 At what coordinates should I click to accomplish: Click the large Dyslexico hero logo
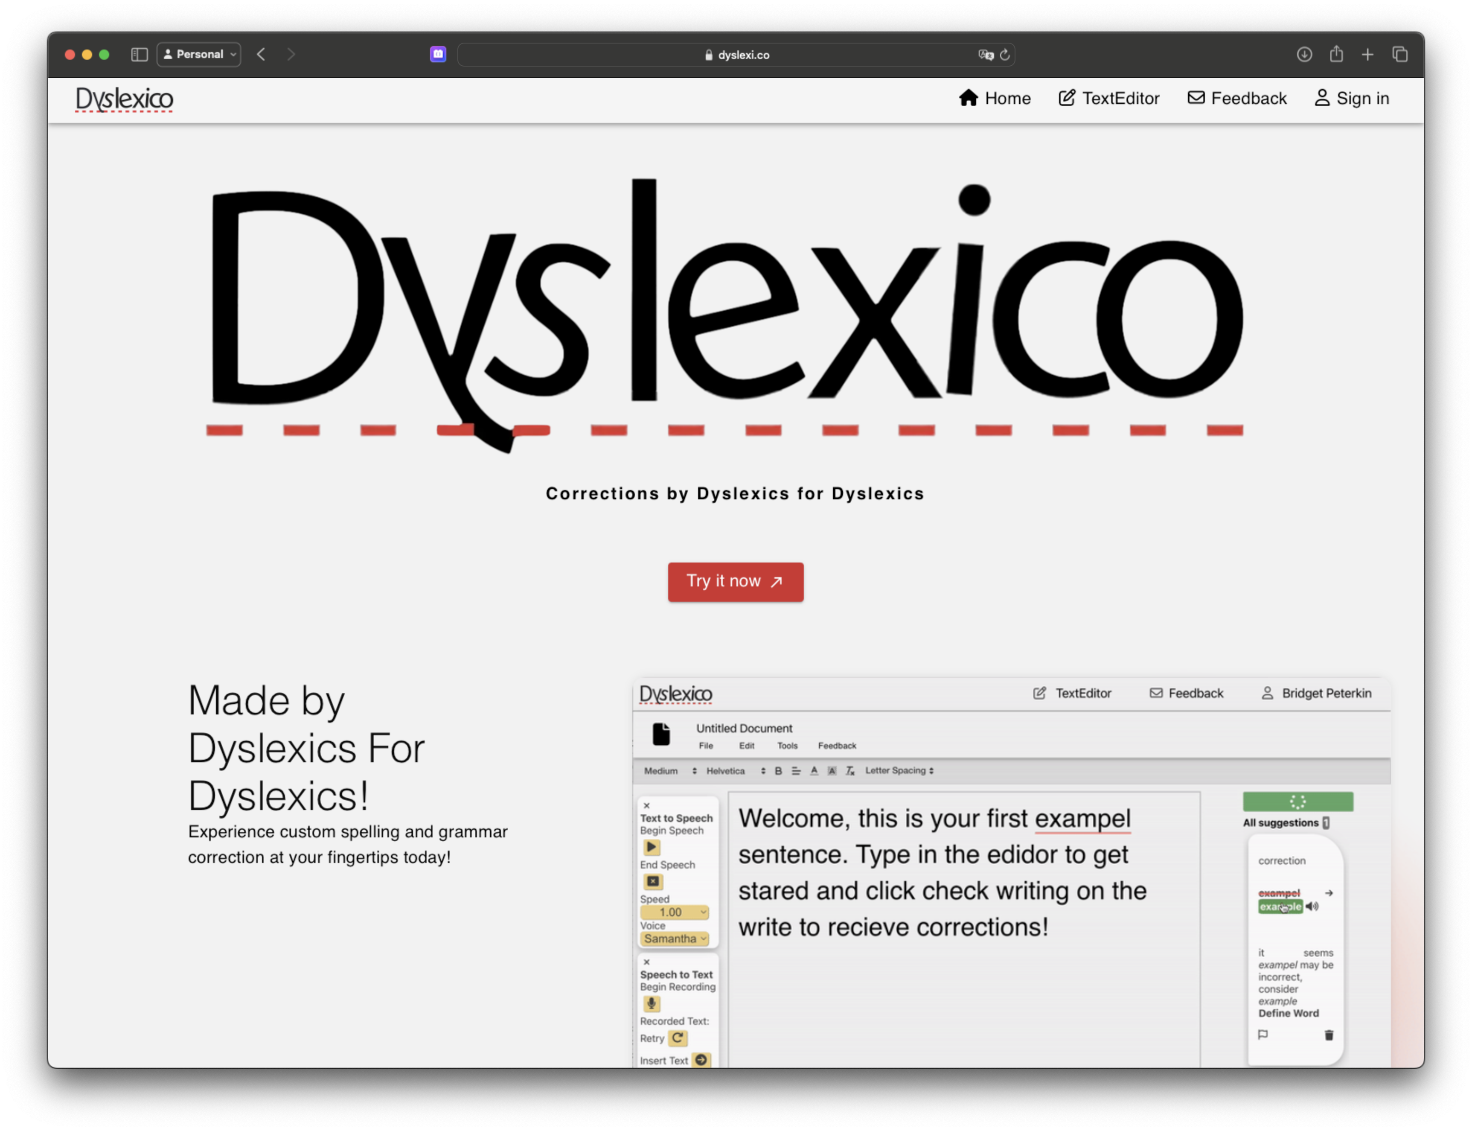point(725,315)
